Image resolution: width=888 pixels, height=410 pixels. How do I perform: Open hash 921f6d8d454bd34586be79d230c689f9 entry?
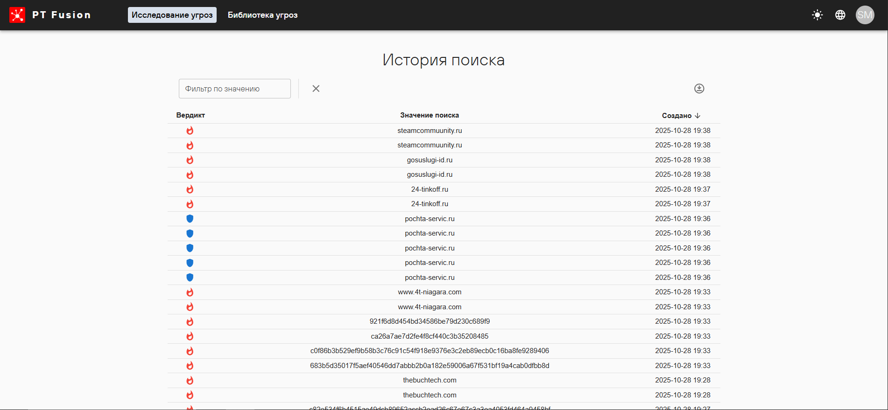coord(429,321)
